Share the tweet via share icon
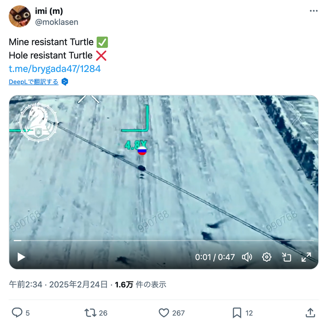327x324 pixels. [310, 313]
